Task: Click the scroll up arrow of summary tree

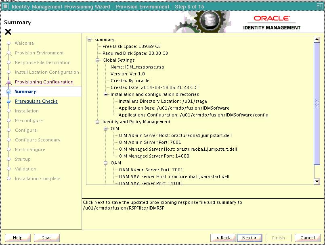Action: pos(317,39)
